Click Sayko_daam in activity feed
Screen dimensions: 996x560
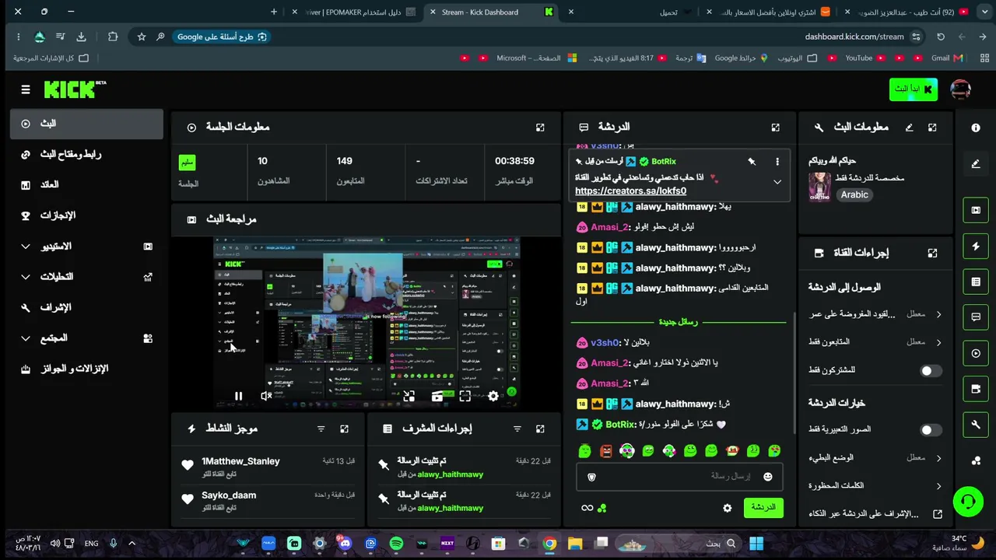(229, 495)
